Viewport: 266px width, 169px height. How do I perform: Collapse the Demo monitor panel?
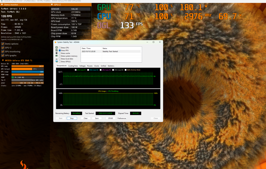(x=2, y=5)
